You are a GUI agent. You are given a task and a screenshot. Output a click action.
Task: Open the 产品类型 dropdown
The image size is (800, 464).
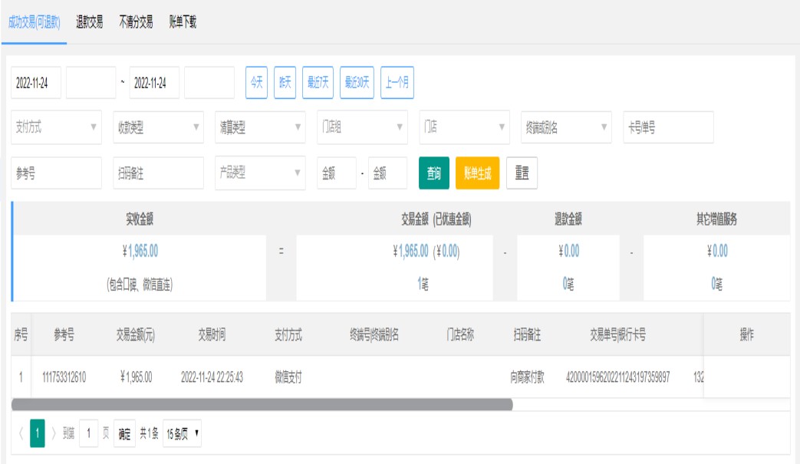coord(260,173)
